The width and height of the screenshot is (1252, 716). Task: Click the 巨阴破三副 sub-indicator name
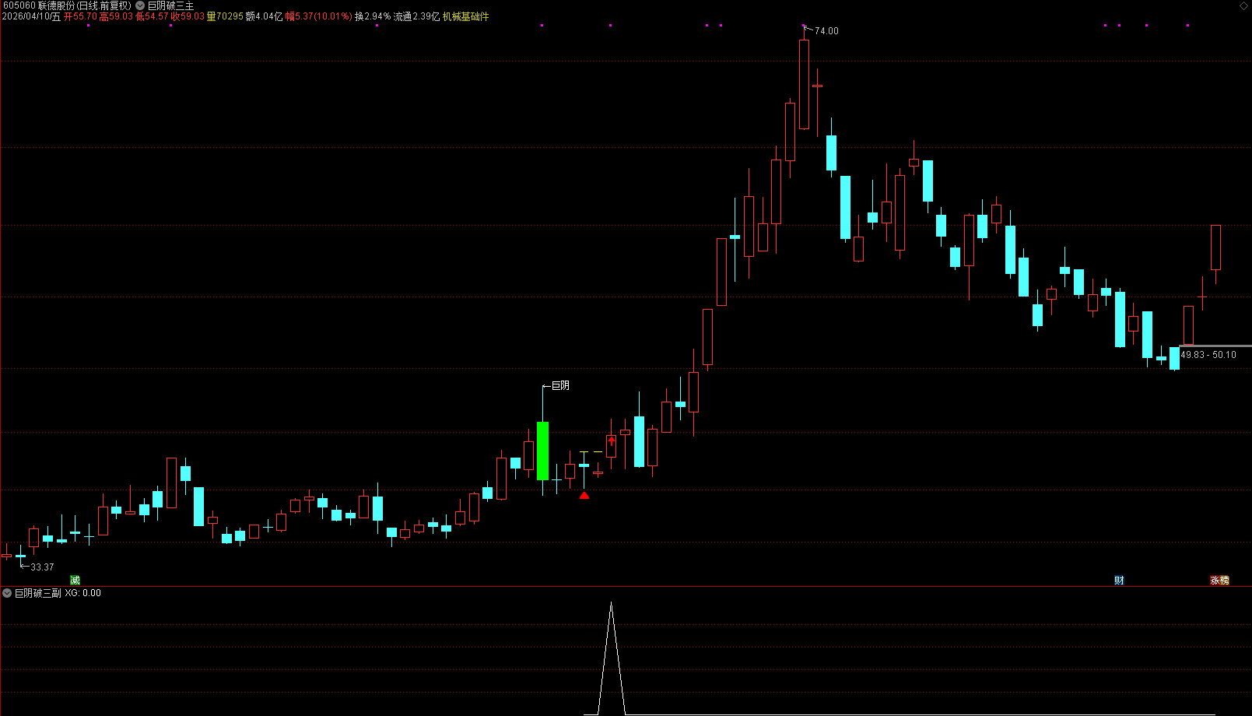tap(37, 593)
